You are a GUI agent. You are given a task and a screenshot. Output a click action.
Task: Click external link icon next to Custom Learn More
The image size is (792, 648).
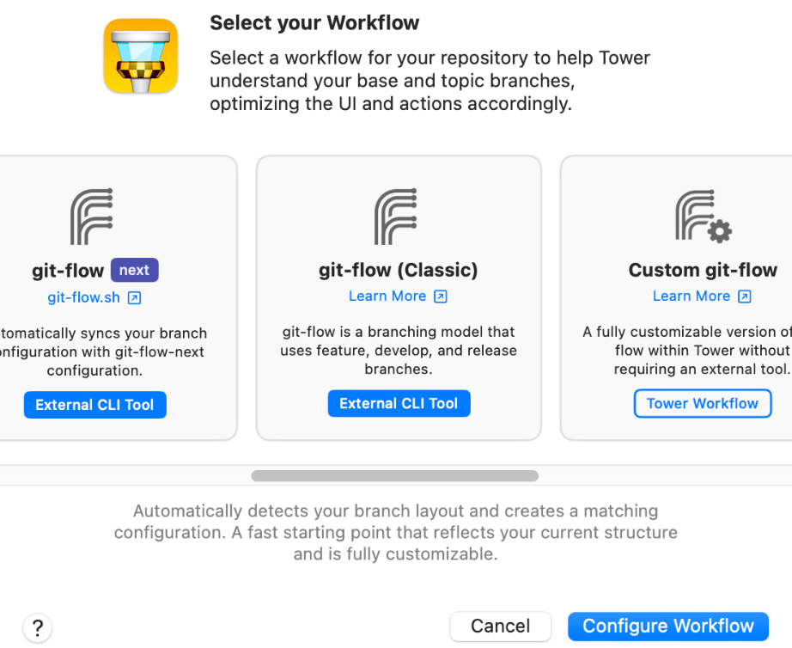[x=743, y=296]
